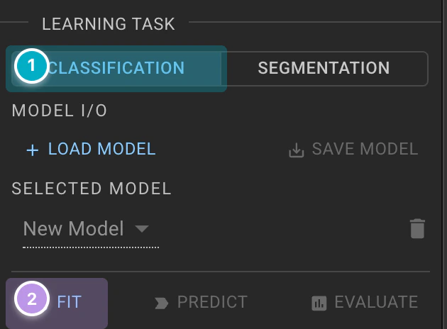Choose the Save Model text button
This screenshot has height=329, width=447.
click(x=365, y=149)
